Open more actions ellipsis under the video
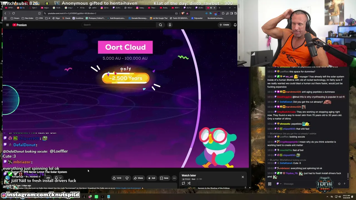356x200 pixels. click(174, 178)
